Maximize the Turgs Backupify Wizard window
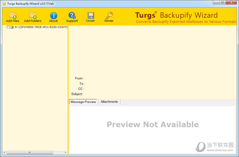 223,3
